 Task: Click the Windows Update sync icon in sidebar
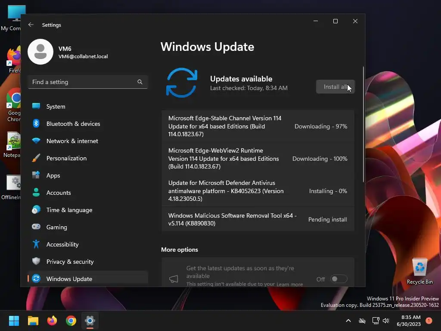36,279
